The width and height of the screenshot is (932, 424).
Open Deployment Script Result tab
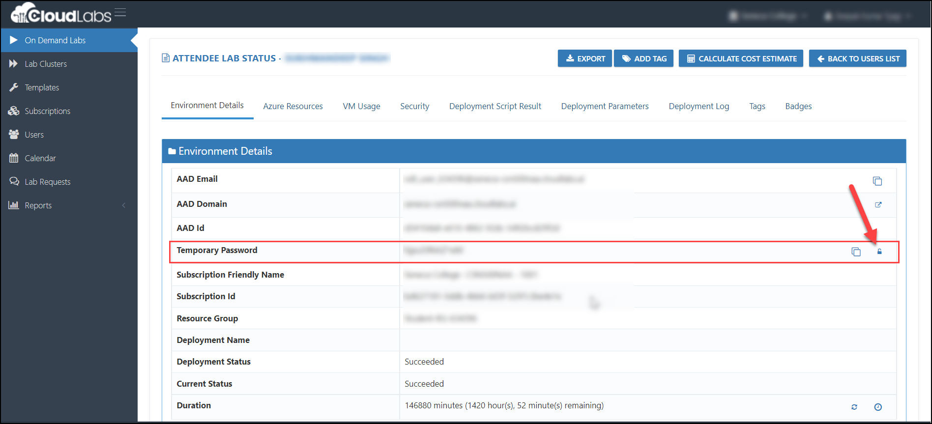tap(495, 106)
